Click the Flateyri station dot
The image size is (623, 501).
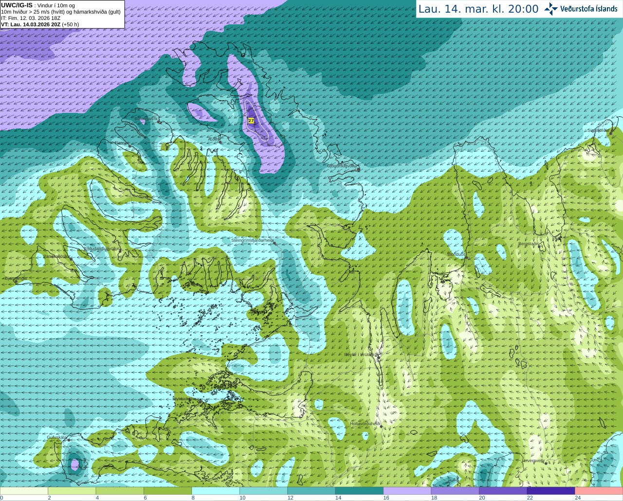point(129,146)
